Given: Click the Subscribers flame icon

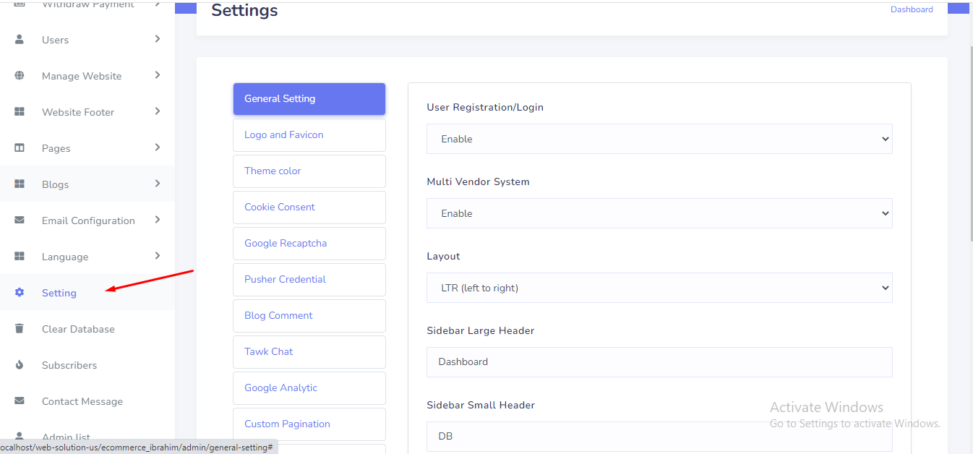Looking at the screenshot, I should [20, 365].
